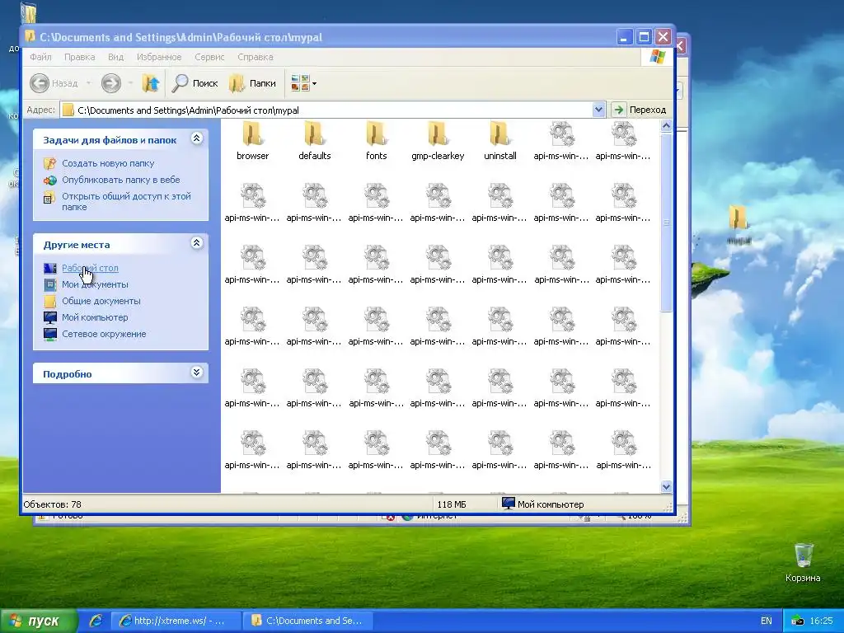Click the address bar path field
This screenshot has height=633, width=844.
tap(326, 110)
